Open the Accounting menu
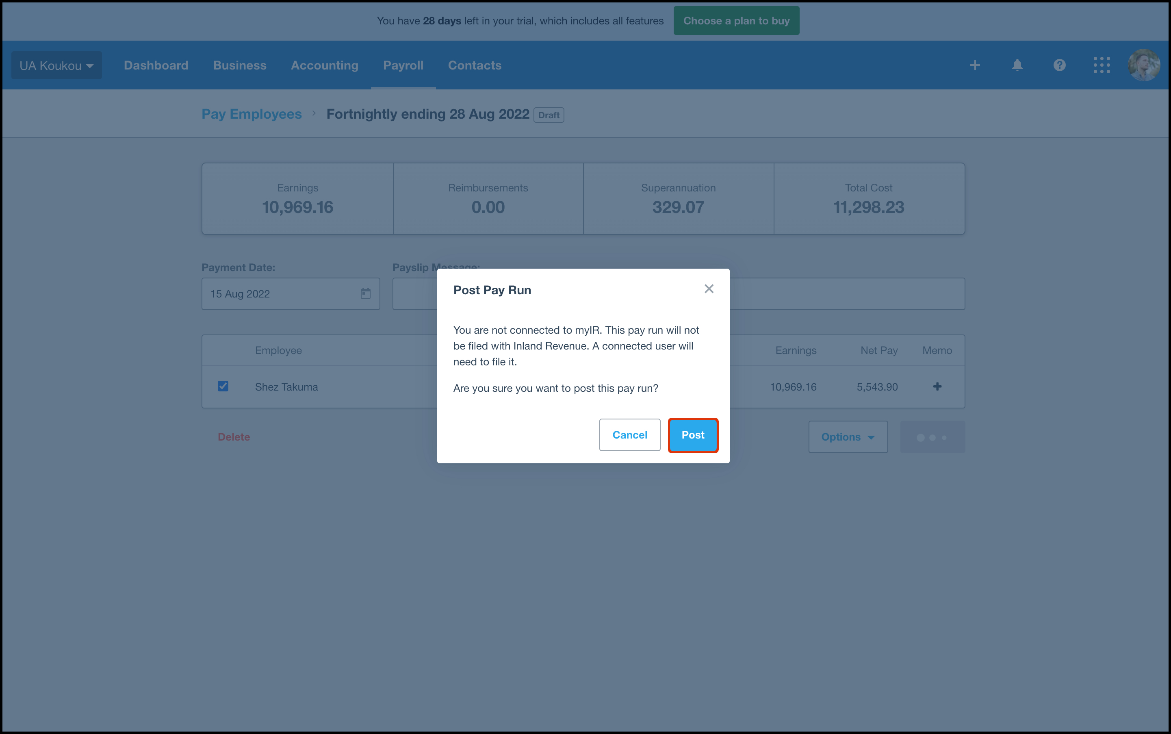The width and height of the screenshot is (1171, 734). pyautogui.click(x=324, y=65)
